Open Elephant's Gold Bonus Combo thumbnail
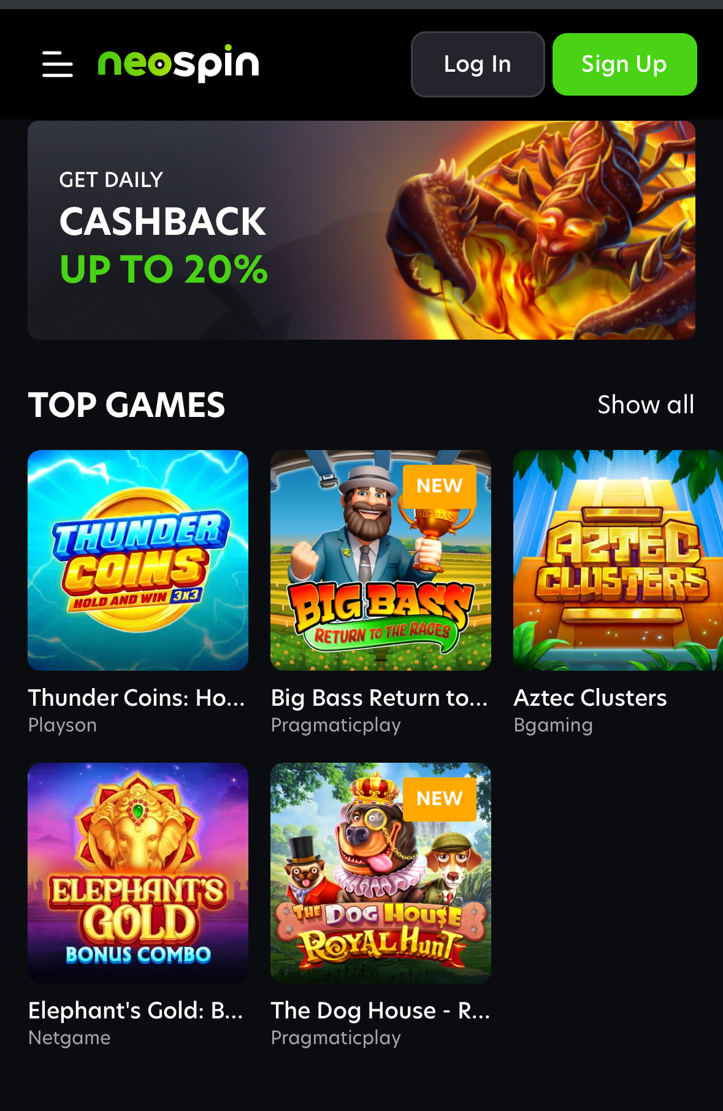 (x=138, y=873)
